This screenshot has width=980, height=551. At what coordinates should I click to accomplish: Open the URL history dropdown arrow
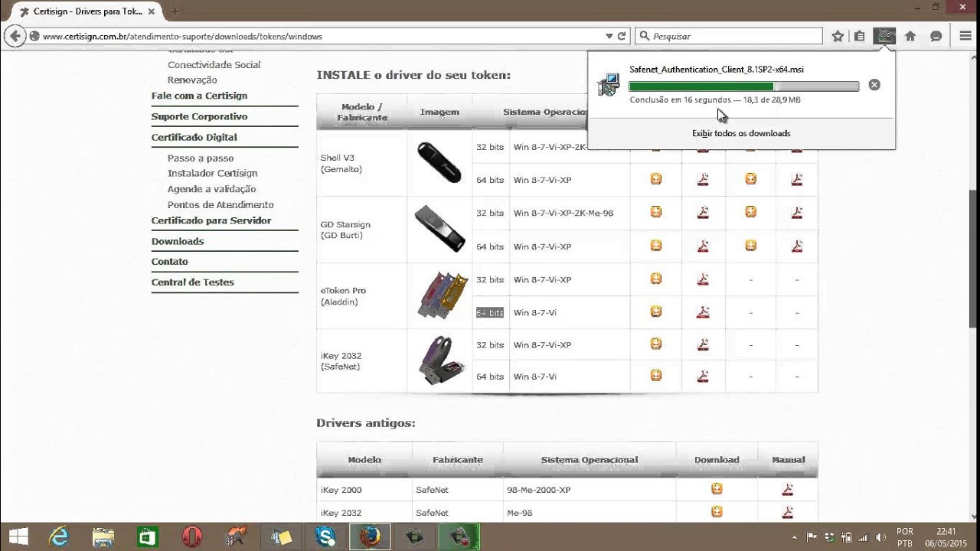pos(609,36)
